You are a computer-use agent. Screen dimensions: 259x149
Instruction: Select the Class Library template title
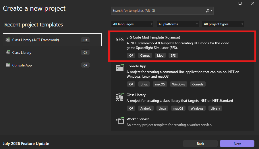[x=136, y=95]
